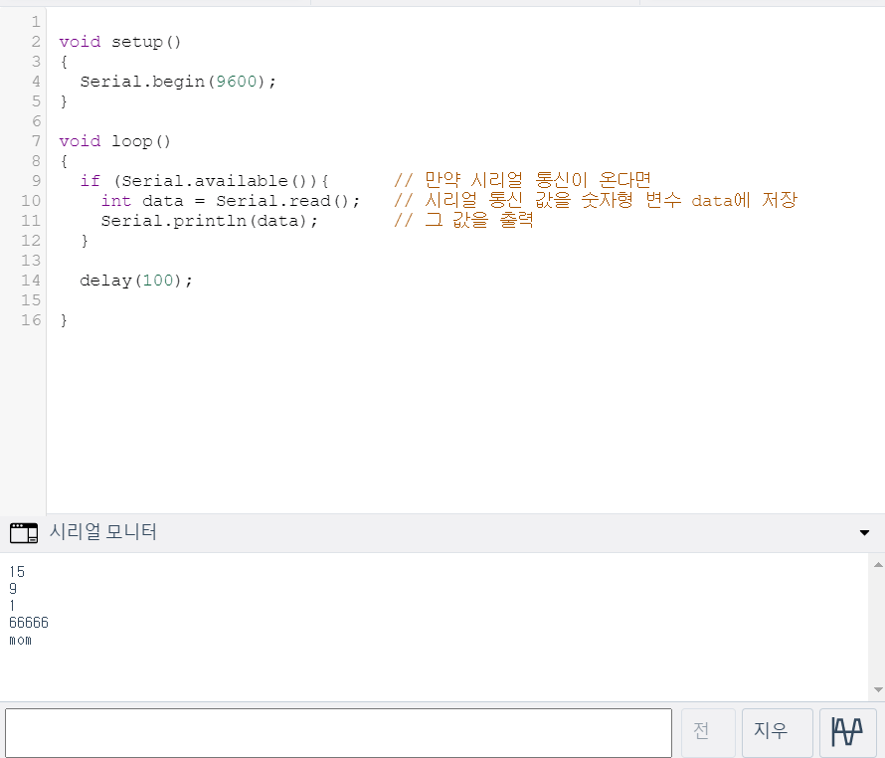Click output line 15 in serial monitor
This screenshot has width=885, height=758.
[x=17, y=572]
